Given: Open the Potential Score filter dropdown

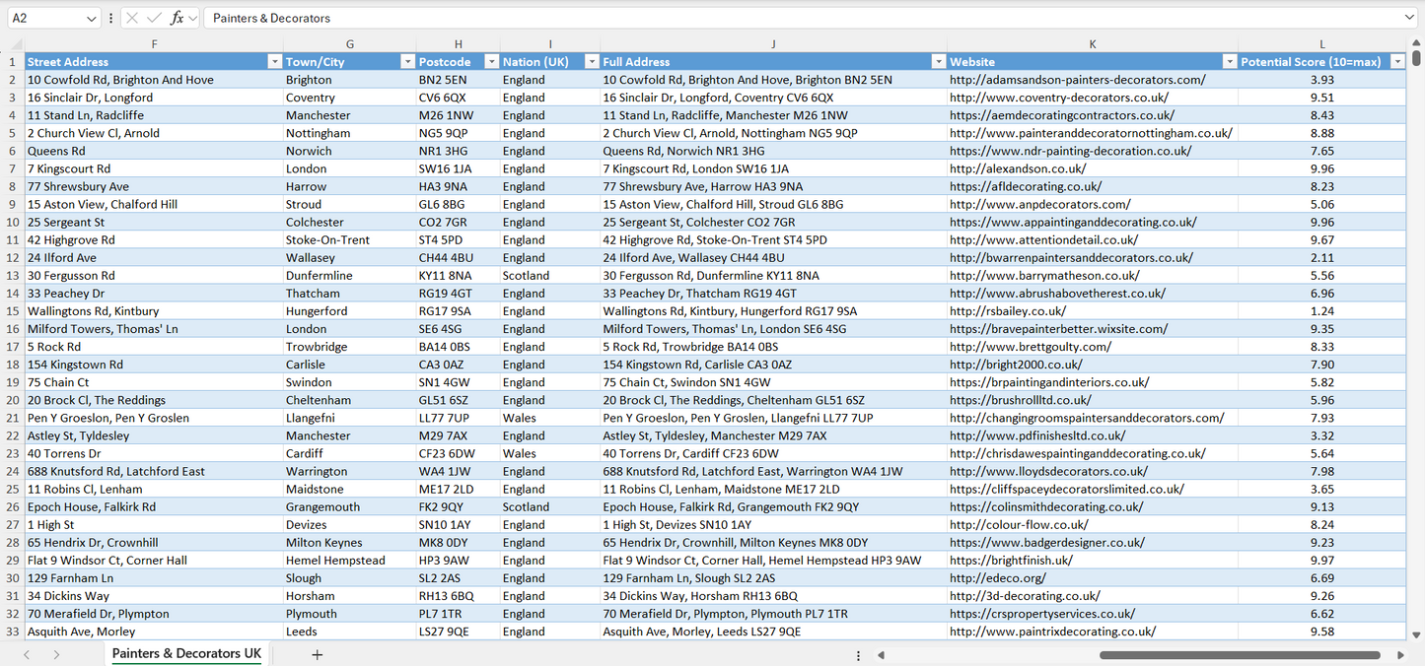Looking at the screenshot, I should (x=1396, y=62).
